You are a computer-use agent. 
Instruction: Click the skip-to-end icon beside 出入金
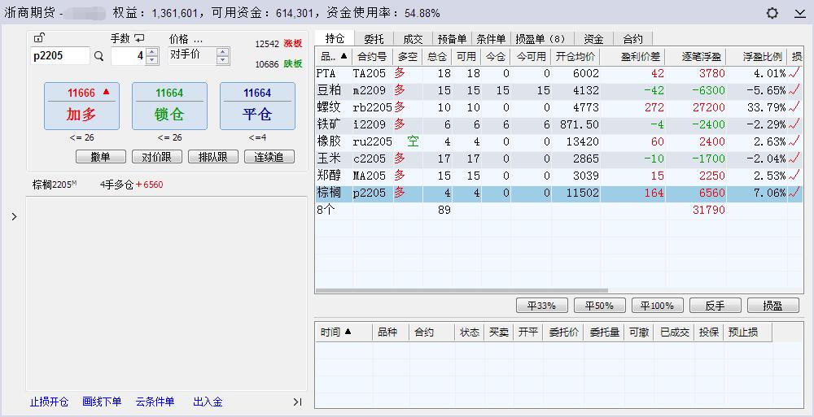[x=297, y=402]
